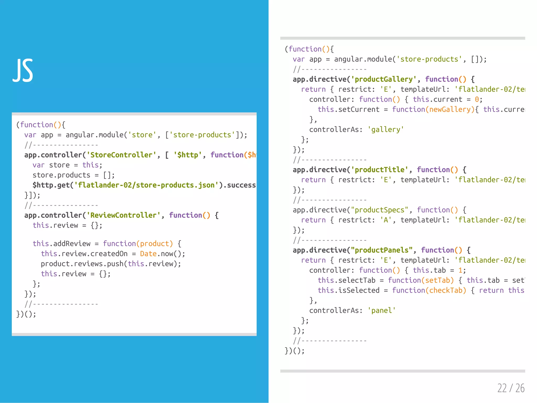Click the app.directive("productPanels" line

382,250
